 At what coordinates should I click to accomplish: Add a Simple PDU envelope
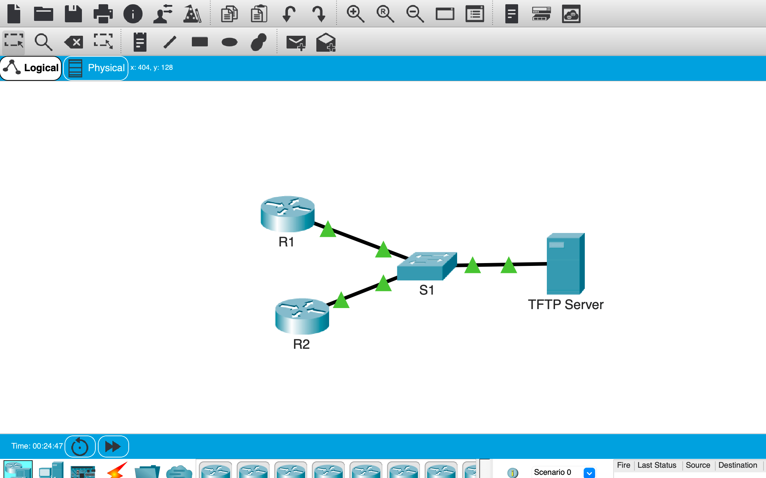tap(295, 42)
